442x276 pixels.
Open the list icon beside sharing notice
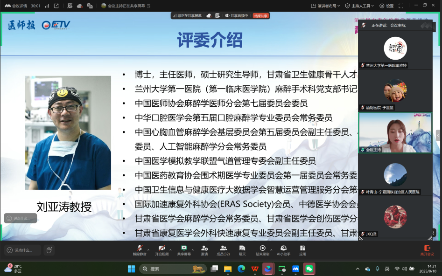(x=149, y=6)
